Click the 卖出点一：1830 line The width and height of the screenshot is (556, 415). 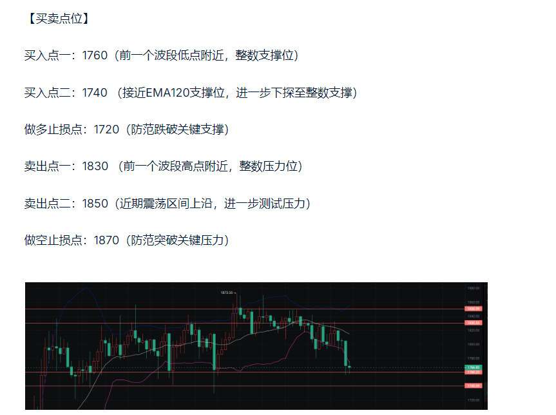coord(164,166)
